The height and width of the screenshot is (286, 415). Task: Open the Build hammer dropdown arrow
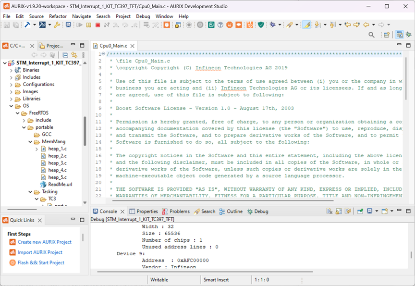35,25
